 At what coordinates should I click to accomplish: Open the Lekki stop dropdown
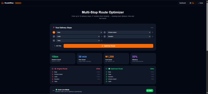[78, 36]
